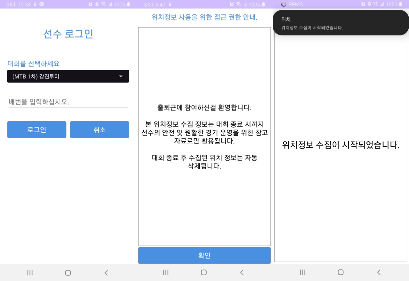The width and height of the screenshot is (409, 281).
Task: Tap recent apps icon on location collection screen
Action: [302, 272]
